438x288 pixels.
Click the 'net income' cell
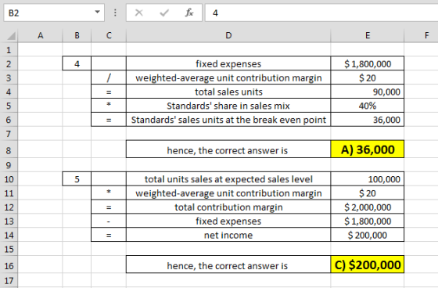[x=228, y=235]
